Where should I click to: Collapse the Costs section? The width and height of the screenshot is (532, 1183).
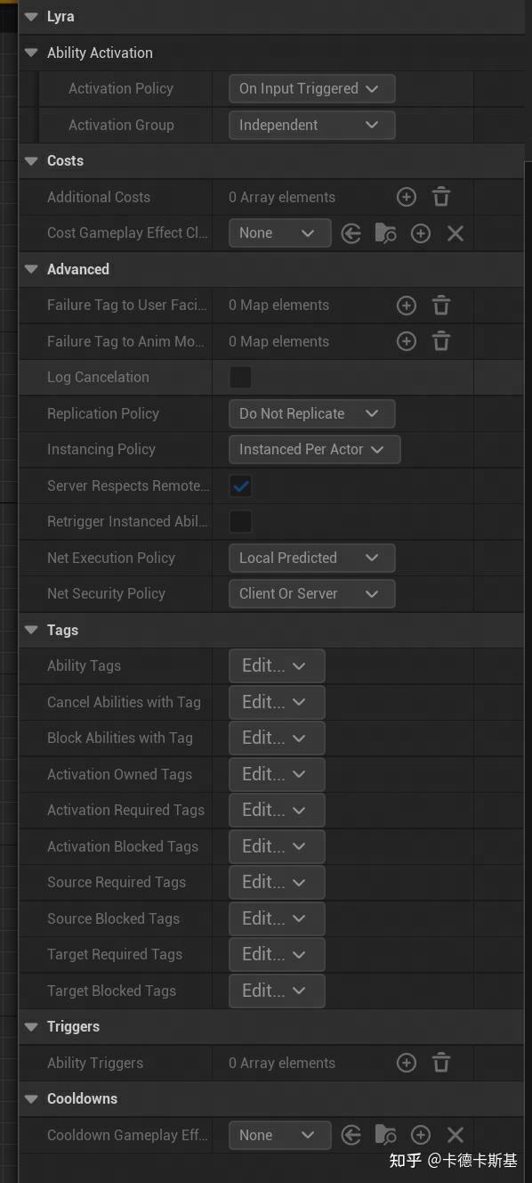(x=32, y=161)
